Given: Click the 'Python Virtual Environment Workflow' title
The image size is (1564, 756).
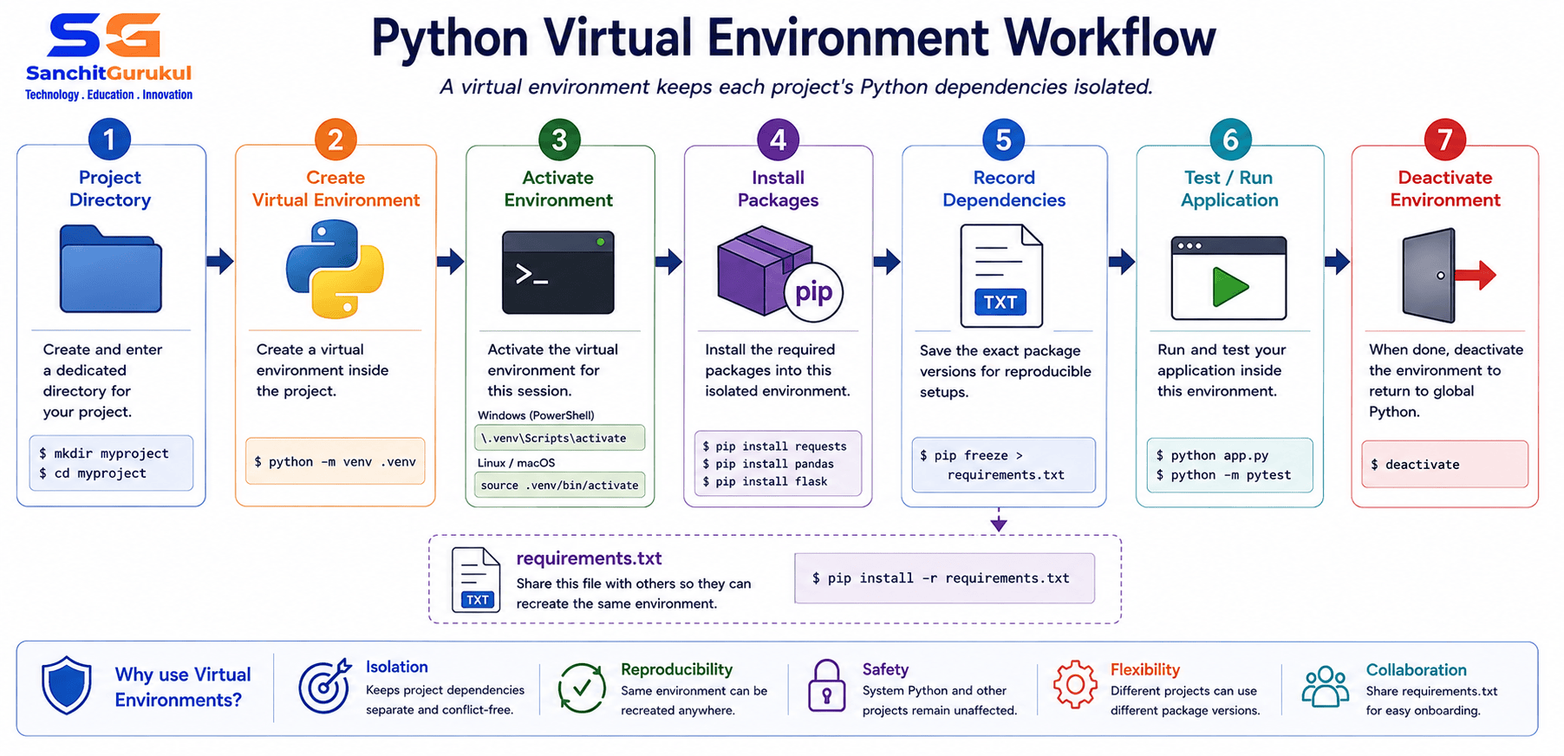Looking at the screenshot, I should pos(793,38).
